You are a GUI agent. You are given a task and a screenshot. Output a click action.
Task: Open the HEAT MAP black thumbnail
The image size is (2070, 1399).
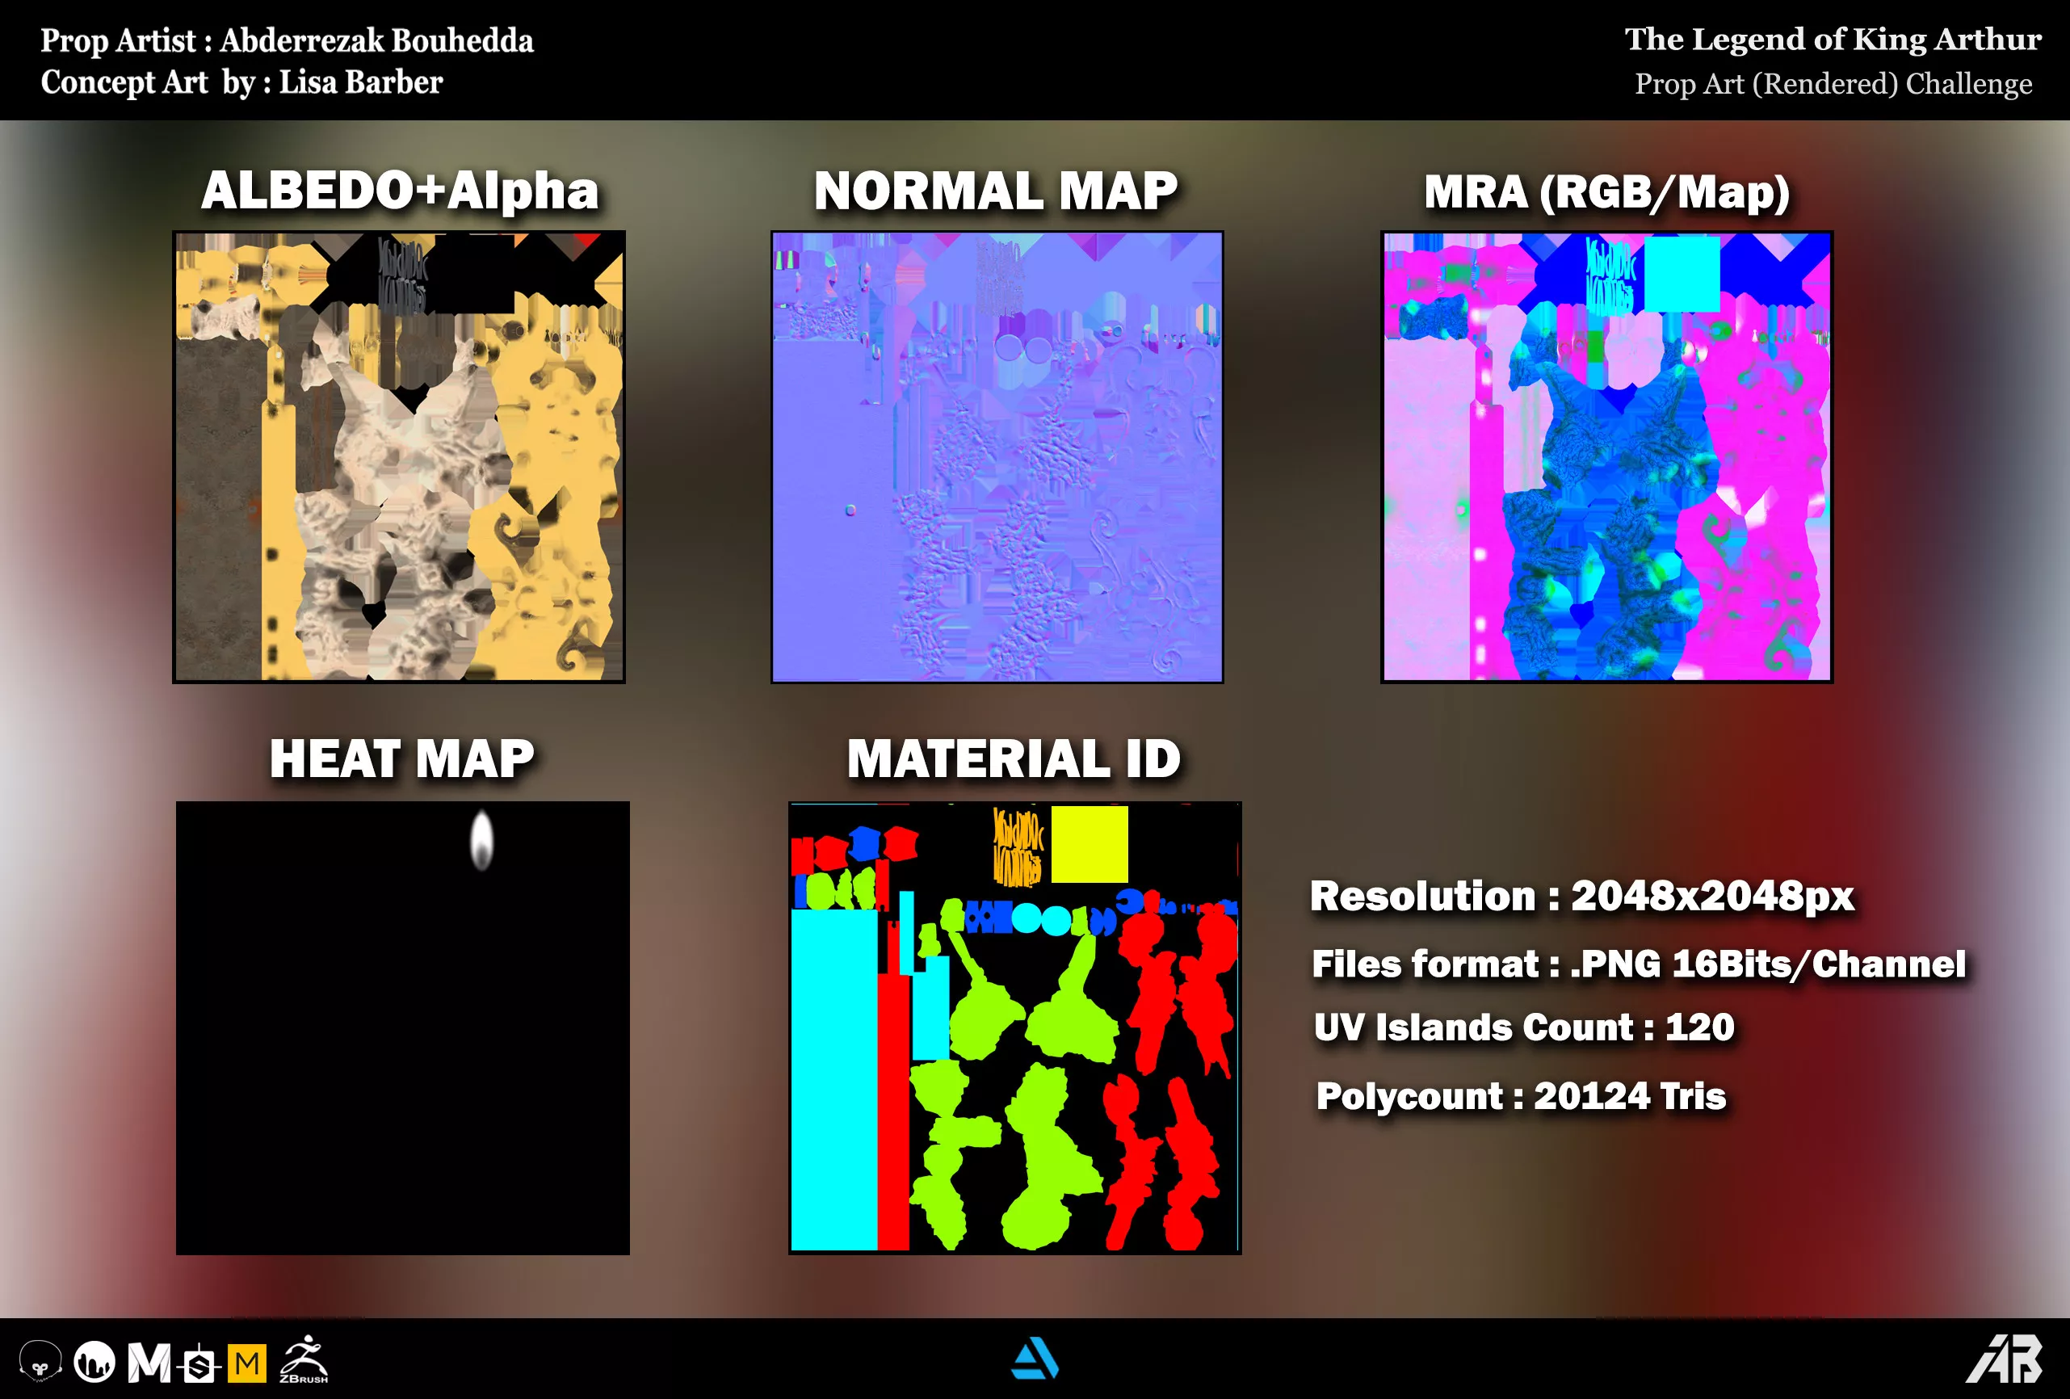[x=402, y=1027]
